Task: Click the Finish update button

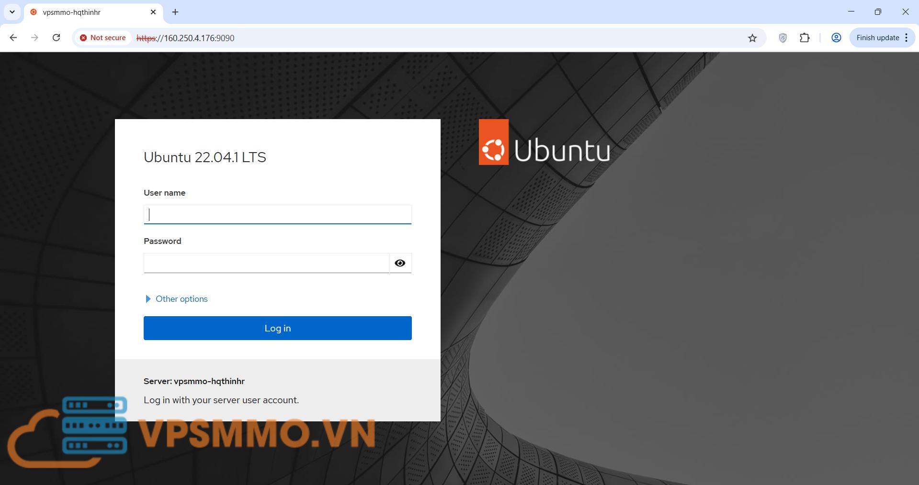Action: pos(877,38)
